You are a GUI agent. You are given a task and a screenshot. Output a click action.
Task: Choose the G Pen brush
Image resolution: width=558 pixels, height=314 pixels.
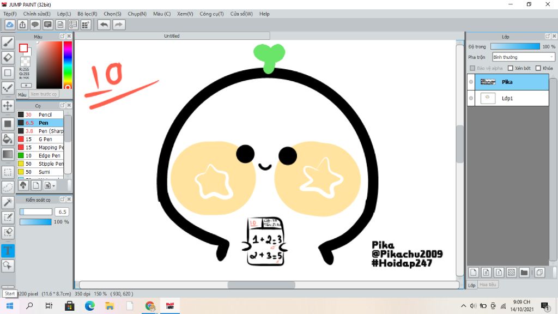(40, 139)
